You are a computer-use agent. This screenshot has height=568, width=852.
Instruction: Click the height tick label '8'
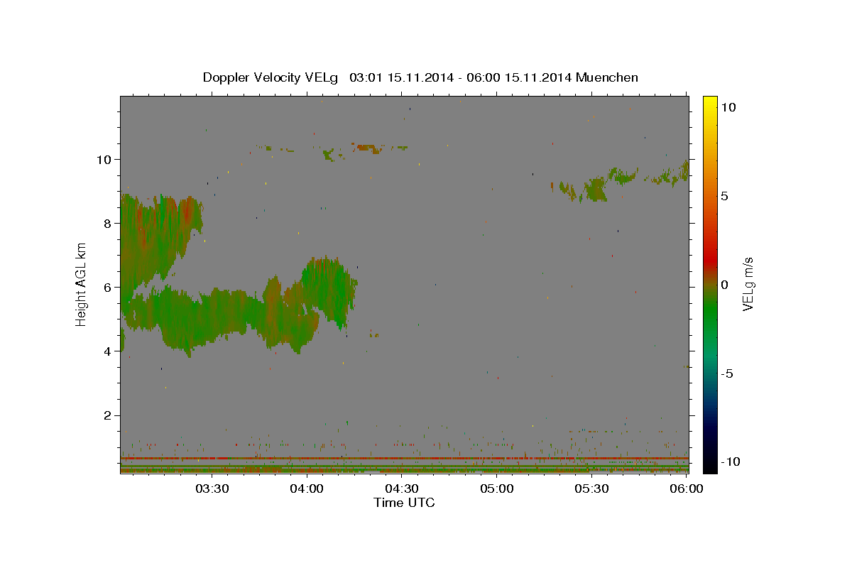point(107,223)
